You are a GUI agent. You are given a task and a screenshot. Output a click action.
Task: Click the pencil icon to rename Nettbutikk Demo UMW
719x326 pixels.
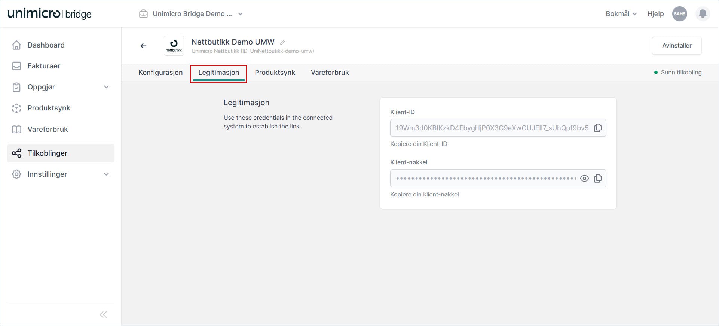[x=283, y=42]
